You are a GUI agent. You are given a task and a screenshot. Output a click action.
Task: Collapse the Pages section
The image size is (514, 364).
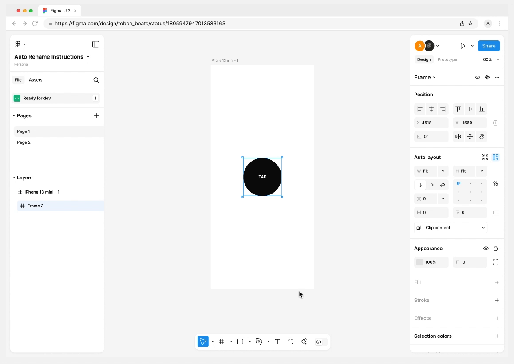click(x=15, y=115)
